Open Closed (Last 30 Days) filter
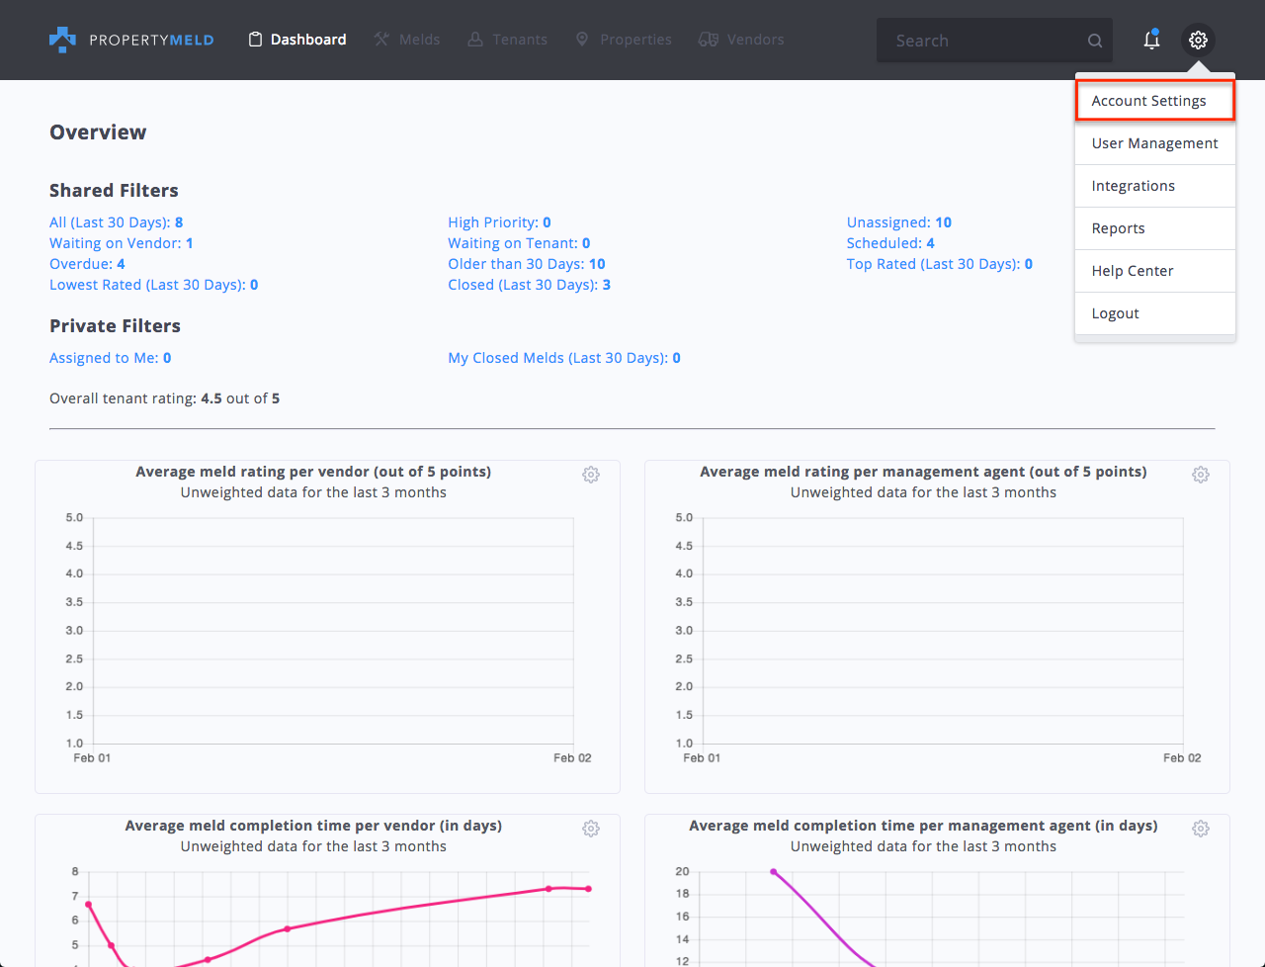 529,285
